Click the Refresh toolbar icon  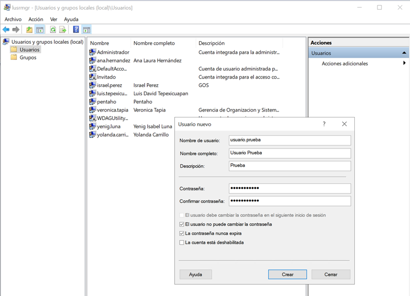(53, 30)
